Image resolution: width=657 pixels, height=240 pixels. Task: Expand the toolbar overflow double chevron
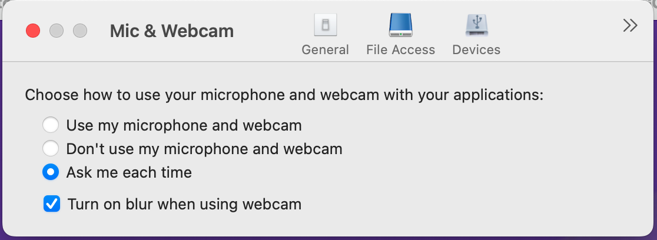pos(630,25)
